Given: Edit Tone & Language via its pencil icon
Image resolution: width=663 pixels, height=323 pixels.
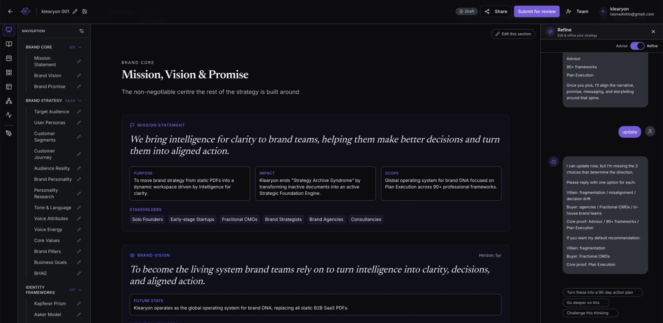Looking at the screenshot, I should (79, 208).
